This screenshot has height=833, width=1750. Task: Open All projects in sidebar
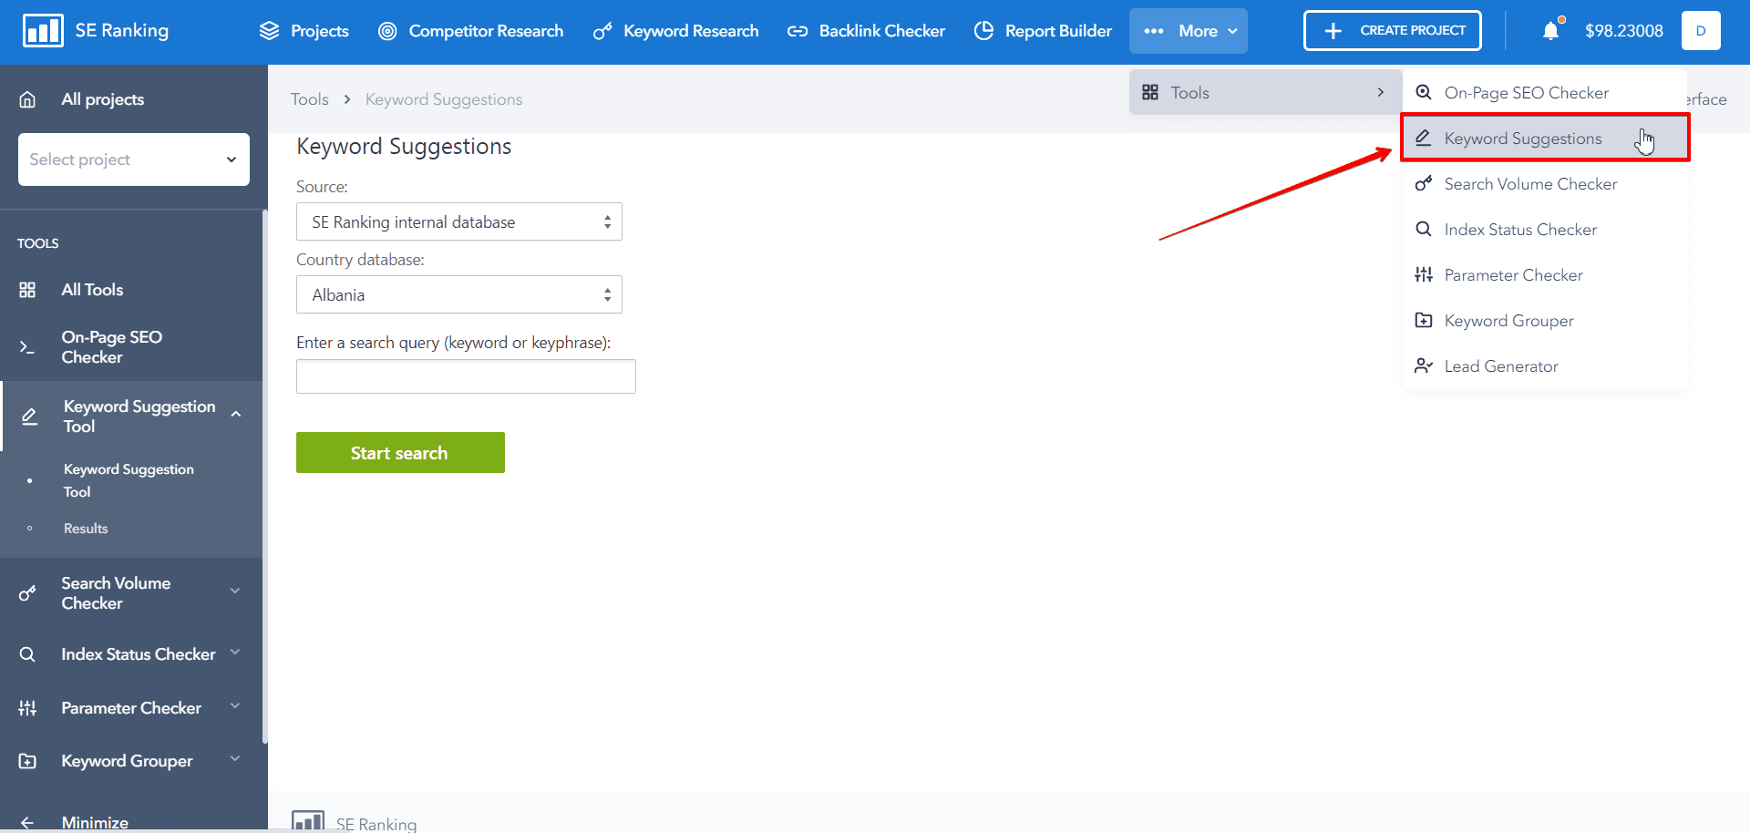tap(102, 99)
